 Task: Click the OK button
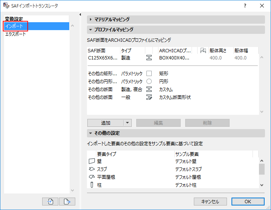pyautogui.click(x=248, y=201)
